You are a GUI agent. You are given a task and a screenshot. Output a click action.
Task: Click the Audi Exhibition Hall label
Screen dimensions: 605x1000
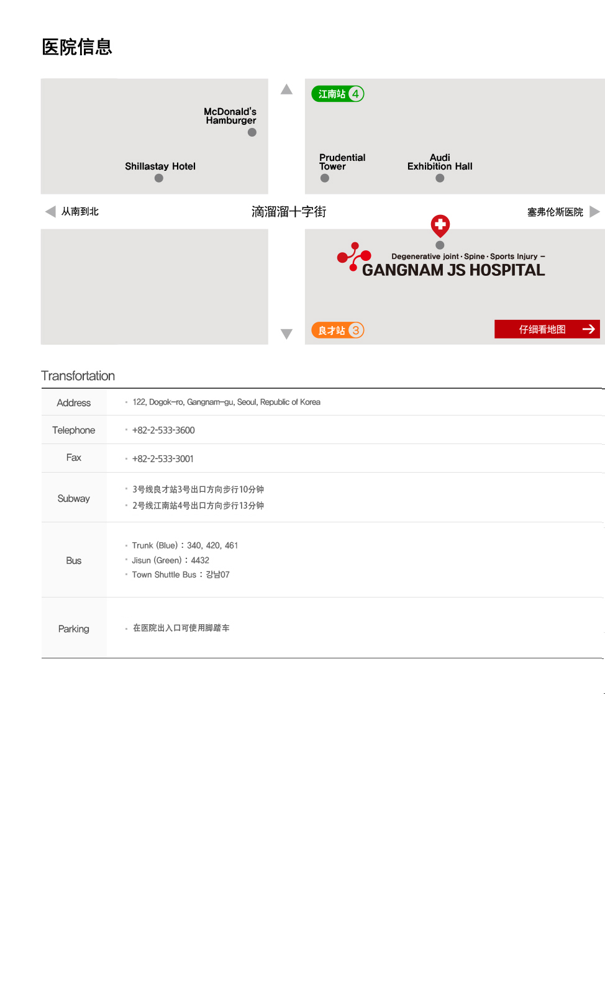click(x=440, y=162)
